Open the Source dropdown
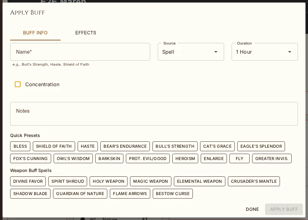 191,52
